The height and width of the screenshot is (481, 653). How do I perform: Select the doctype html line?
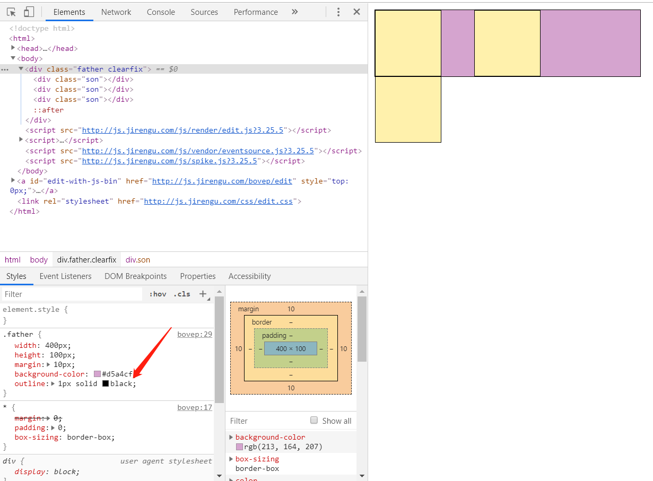[x=42, y=28]
